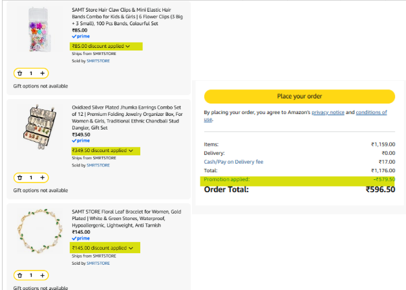The image size is (406, 290).
Task: Place your order with the yellow button
Action: pyautogui.click(x=299, y=96)
